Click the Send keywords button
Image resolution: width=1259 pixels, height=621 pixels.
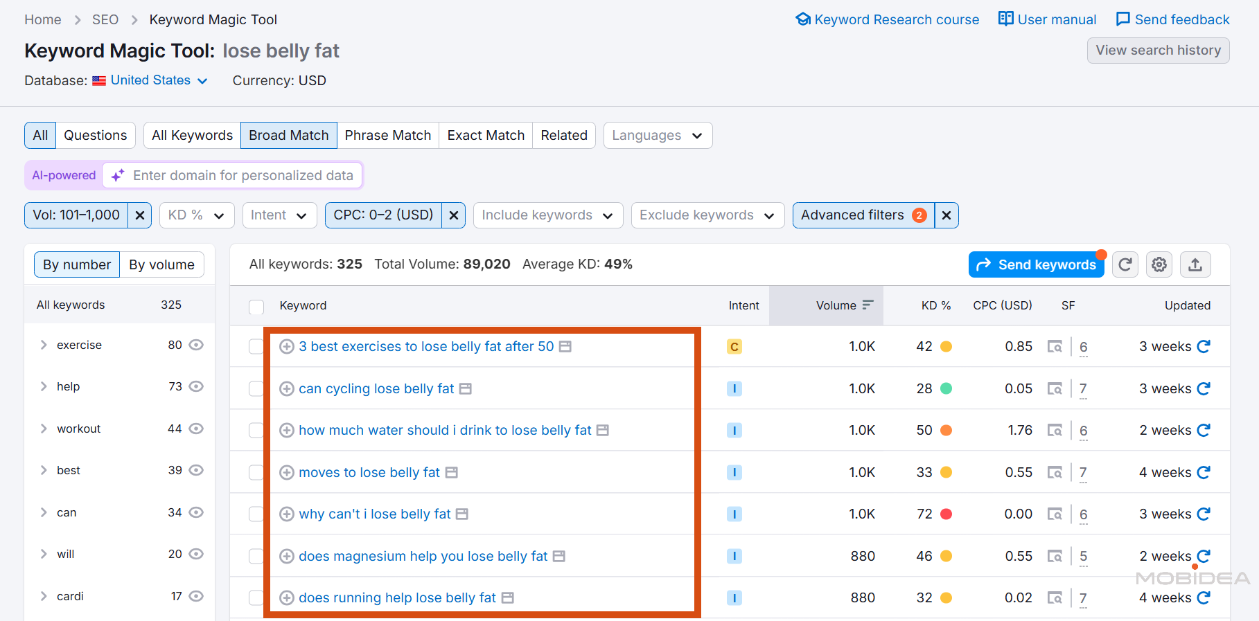(x=1036, y=264)
